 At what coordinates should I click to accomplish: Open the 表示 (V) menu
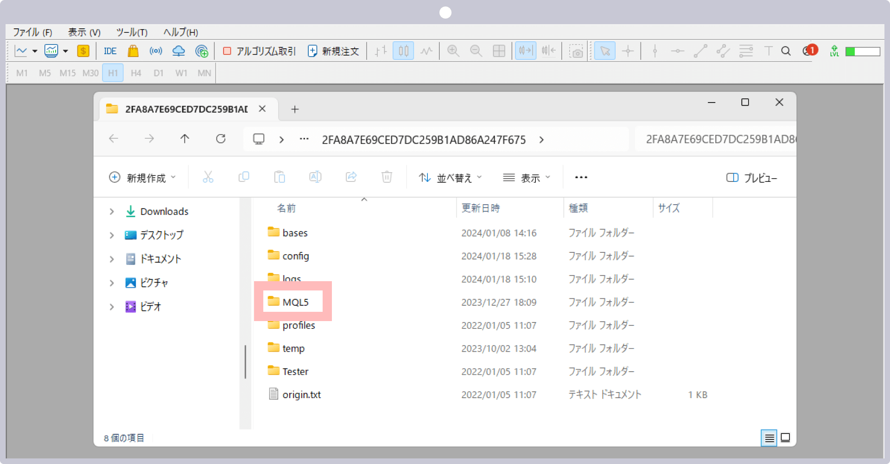tap(84, 32)
